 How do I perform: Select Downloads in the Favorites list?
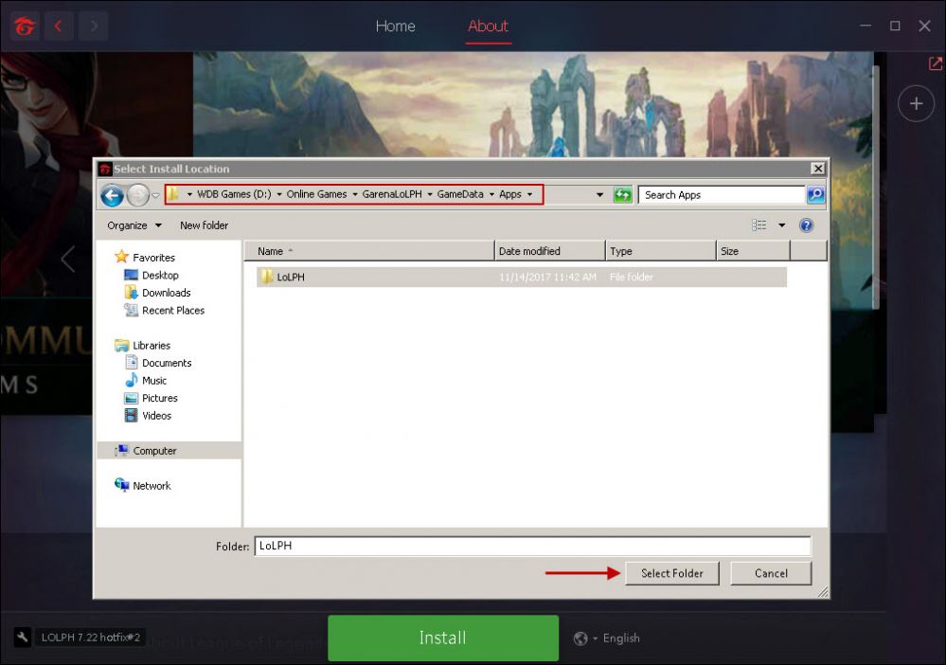pyautogui.click(x=166, y=293)
